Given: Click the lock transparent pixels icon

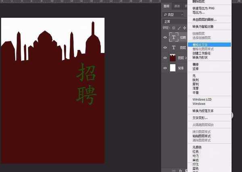Looking at the screenshot, I should tap(174, 28).
